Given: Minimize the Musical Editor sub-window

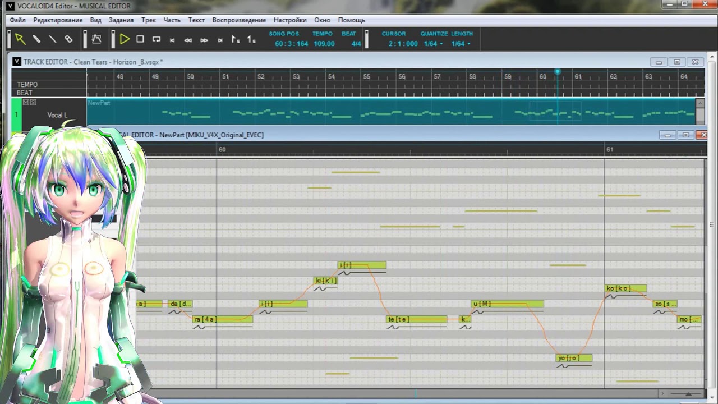Looking at the screenshot, I should (x=668, y=135).
